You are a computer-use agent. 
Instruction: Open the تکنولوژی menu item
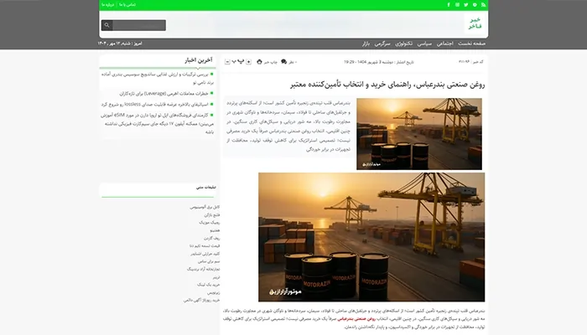[404, 44]
